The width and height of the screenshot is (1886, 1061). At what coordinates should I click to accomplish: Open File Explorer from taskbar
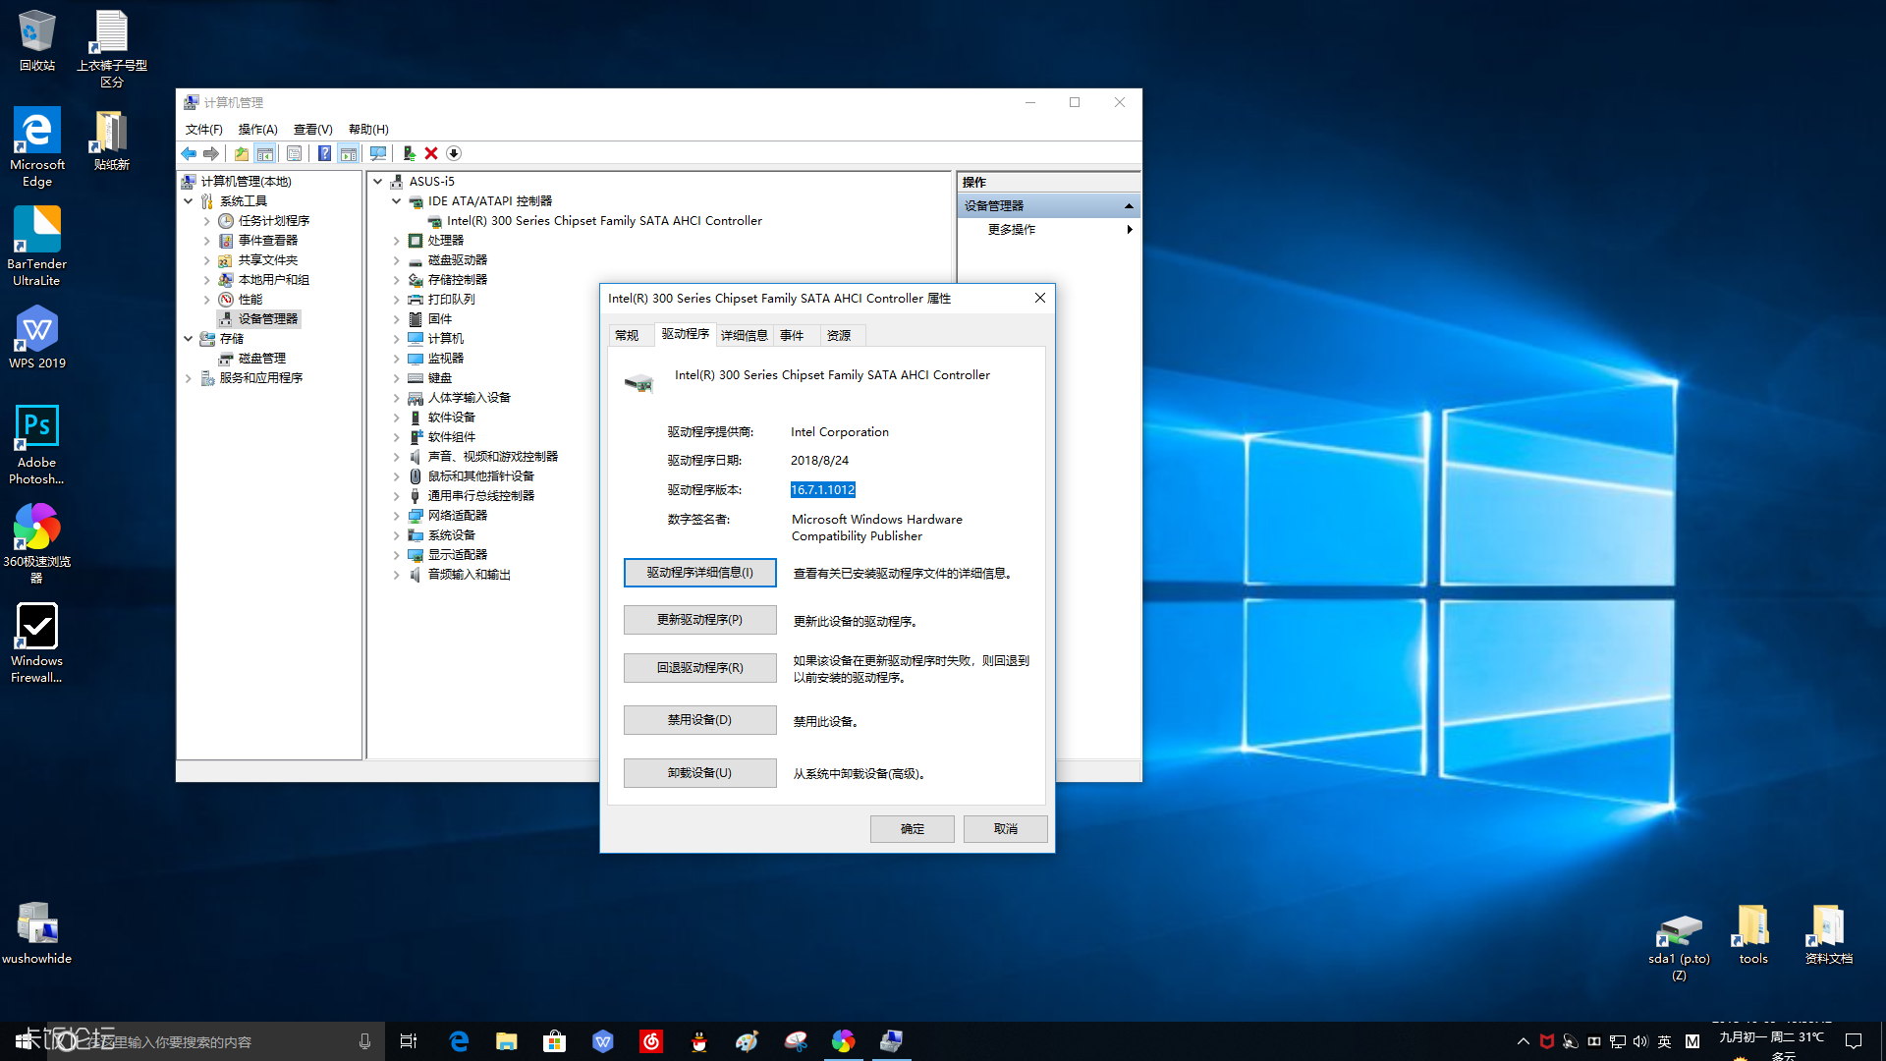(x=507, y=1041)
